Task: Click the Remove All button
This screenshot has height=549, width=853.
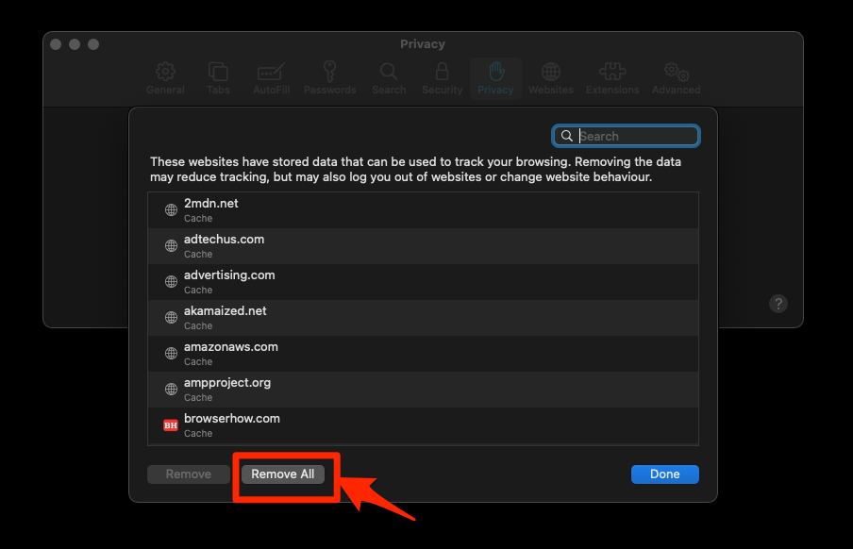Action: pyautogui.click(x=283, y=474)
